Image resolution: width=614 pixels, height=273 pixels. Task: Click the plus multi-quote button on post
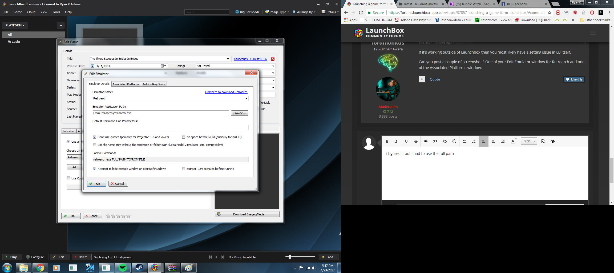(422, 79)
